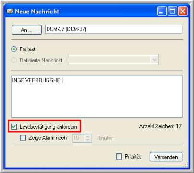The width and height of the screenshot is (194, 173).
Task: Select the Freitext radio option
Action: pos(14,49)
